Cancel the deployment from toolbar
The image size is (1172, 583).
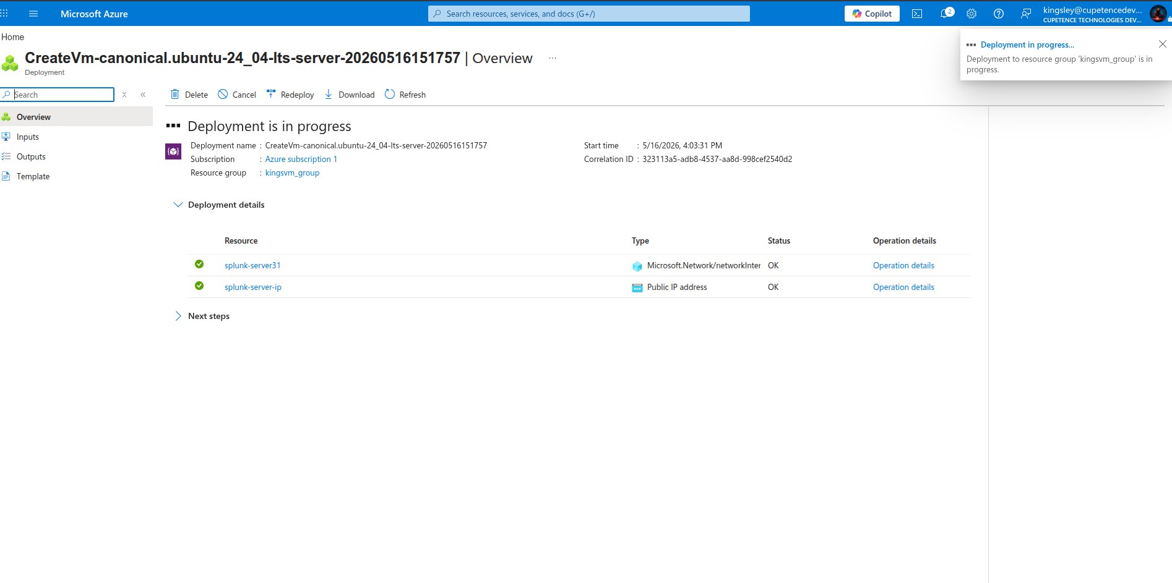pyautogui.click(x=237, y=95)
